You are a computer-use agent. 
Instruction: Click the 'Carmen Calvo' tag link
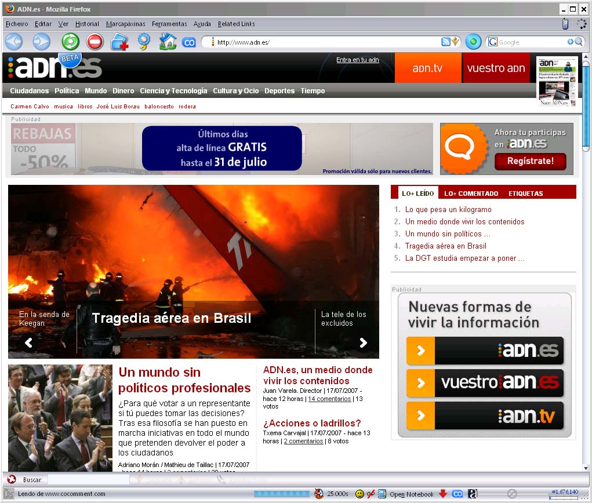pos(30,107)
